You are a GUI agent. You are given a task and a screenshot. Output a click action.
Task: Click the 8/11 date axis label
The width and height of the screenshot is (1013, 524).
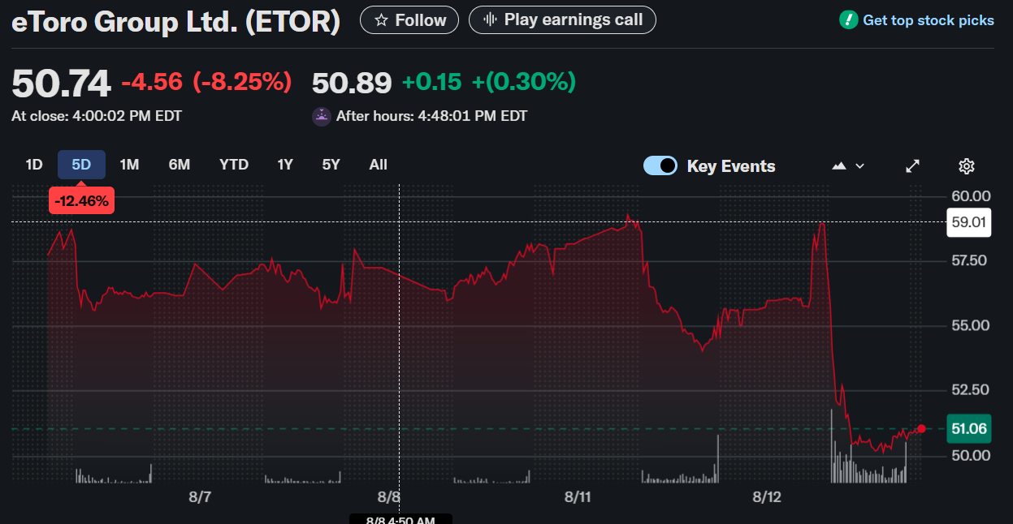click(x=578, y=496)
